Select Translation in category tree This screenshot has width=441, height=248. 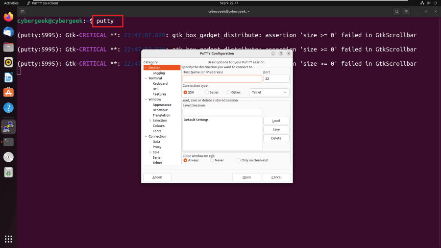tap(161, 115)
